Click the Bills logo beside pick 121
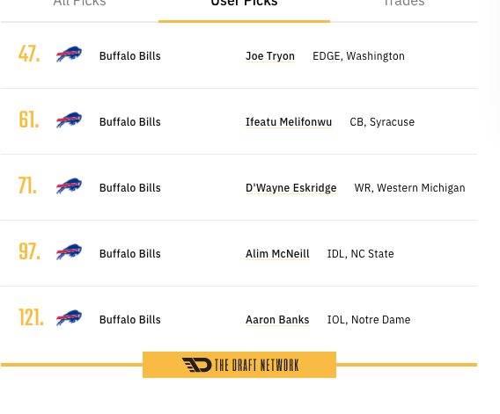Screen dimensions: 500x414 click(69, 318)
